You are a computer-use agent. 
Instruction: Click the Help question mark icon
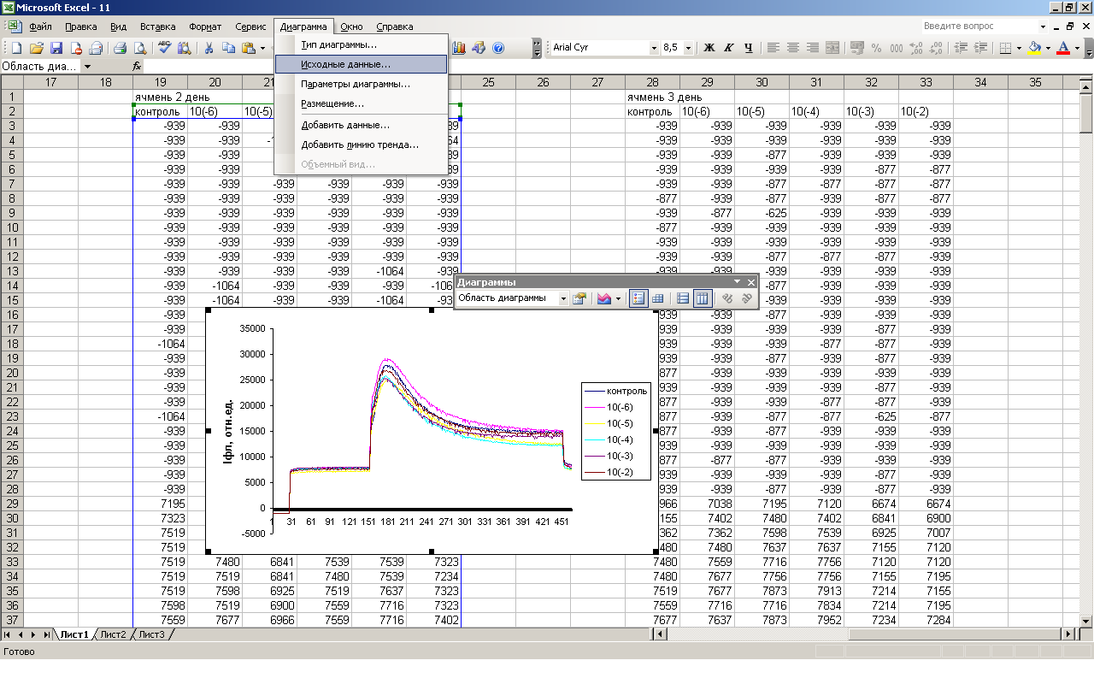coord(498,48)
